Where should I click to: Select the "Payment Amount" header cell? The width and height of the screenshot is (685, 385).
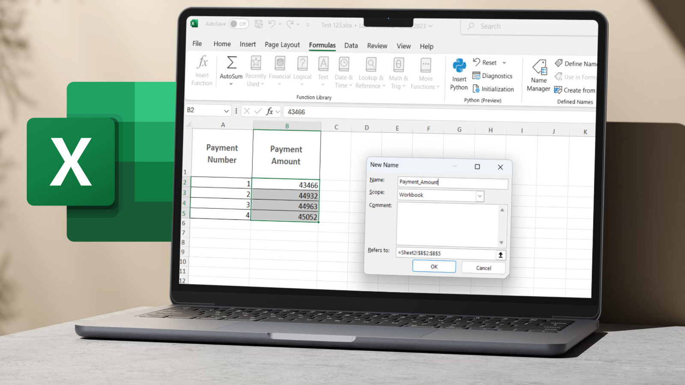tap(286, 155)
